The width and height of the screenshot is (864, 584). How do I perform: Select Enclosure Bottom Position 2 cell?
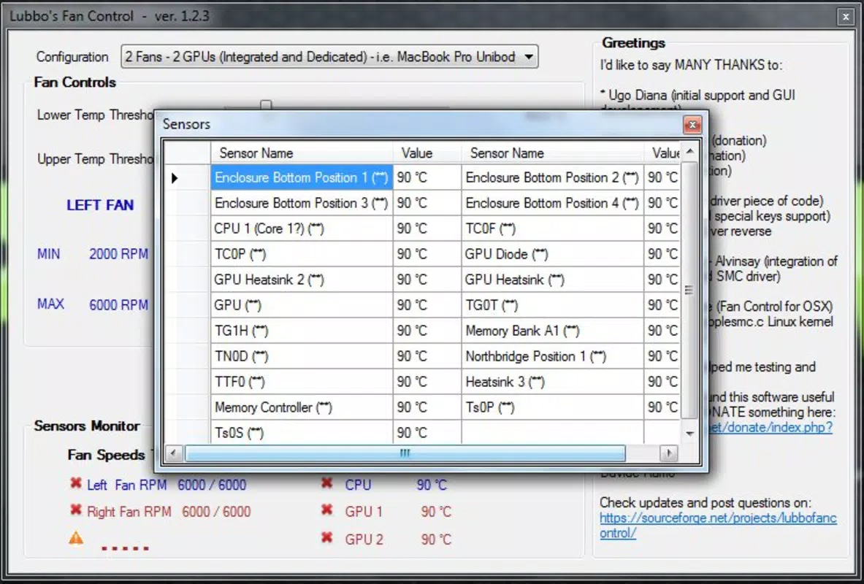(x=552, y=177)
